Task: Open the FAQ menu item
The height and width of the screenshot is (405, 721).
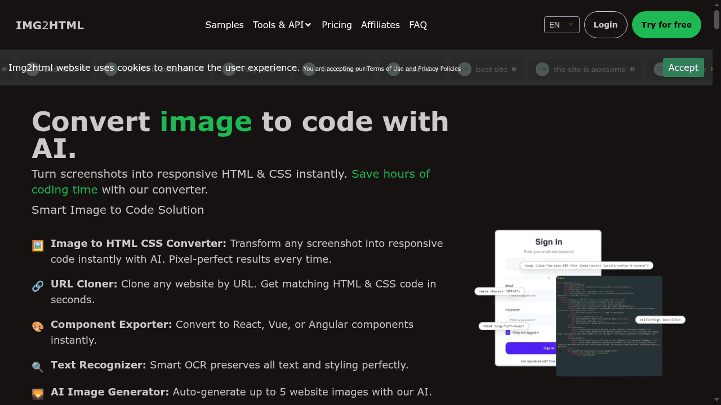Action: [418, 25]
